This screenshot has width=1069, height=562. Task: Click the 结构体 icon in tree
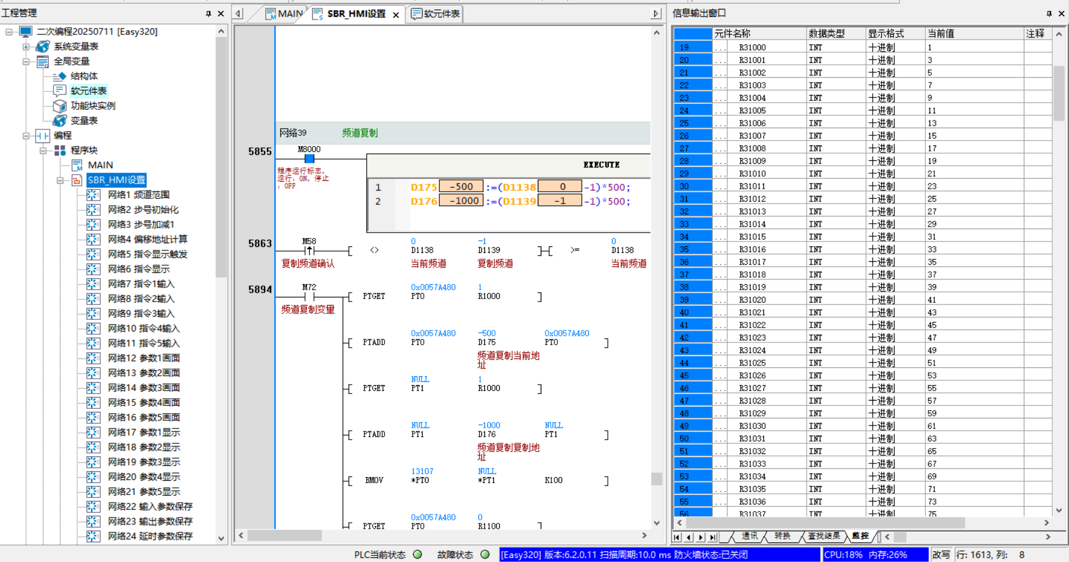click(59, 76)
